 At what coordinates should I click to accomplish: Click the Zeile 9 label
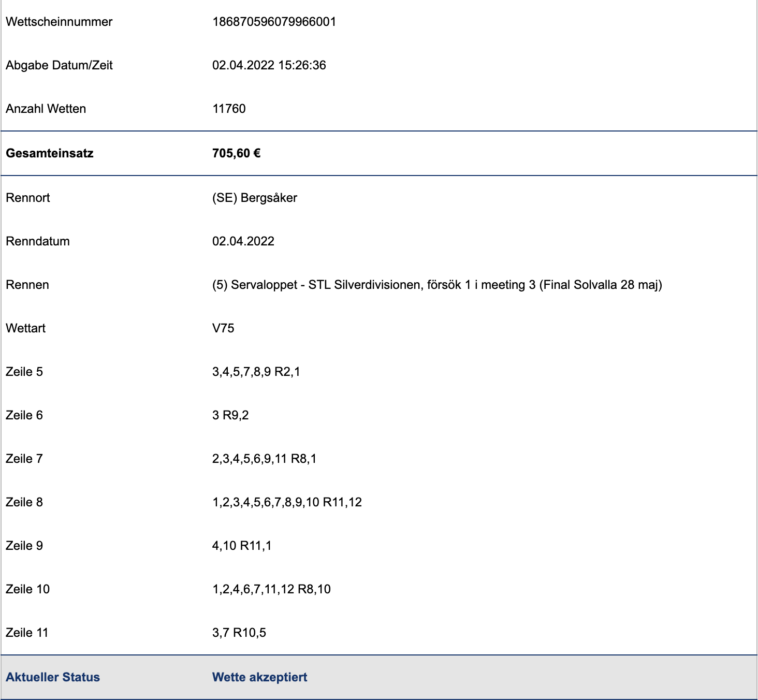24,546
